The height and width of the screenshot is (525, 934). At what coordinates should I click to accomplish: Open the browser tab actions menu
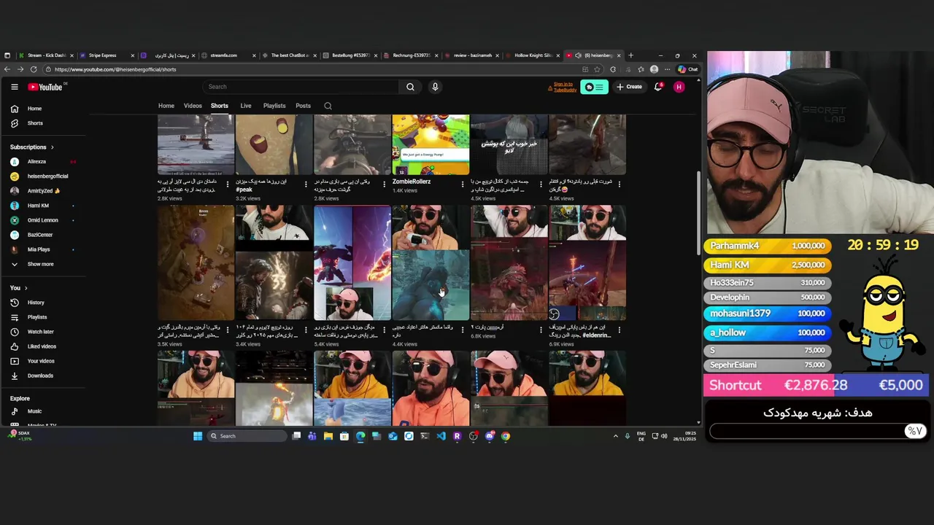[7, 55]
